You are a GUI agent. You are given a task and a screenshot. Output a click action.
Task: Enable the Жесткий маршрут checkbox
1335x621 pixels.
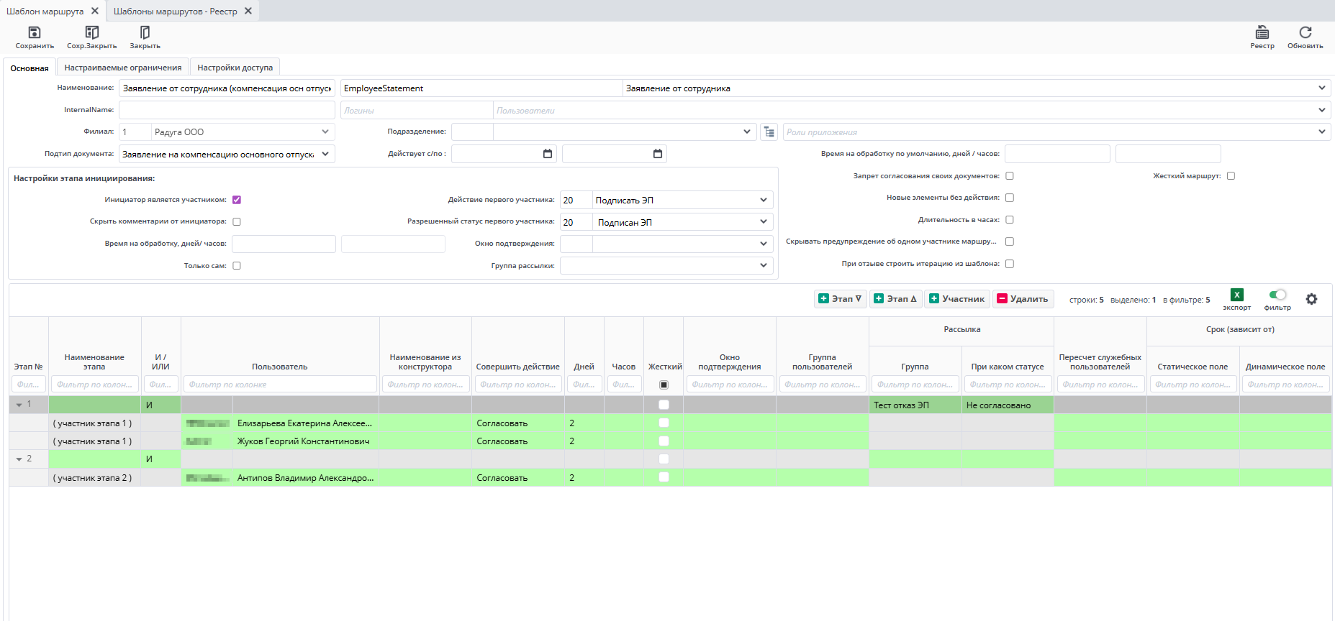(x=1231, y=176)
